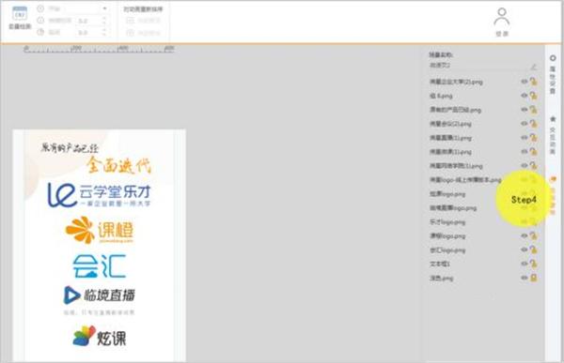
Task: Toggle visibility of 会汇logo.png layer
Action: click(525, 250)
